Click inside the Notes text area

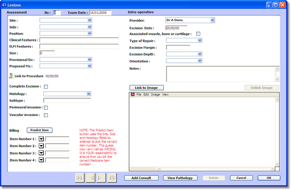click(220, 74)
